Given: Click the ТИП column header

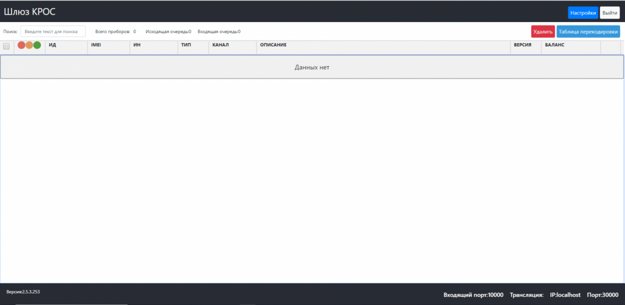Looking at the screenshot, I should pyautogui.click(x=186, y=45).
